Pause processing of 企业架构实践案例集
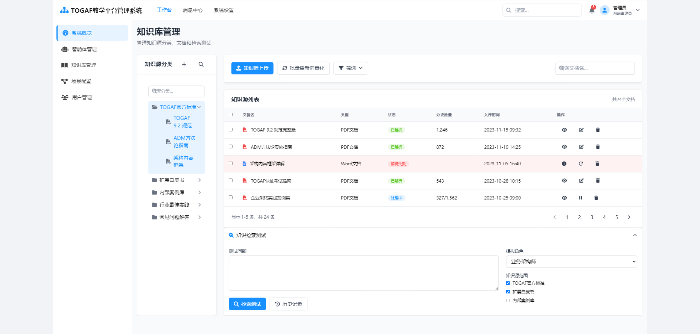Screen dimensions: 700x334 click(x=580, y=198)
